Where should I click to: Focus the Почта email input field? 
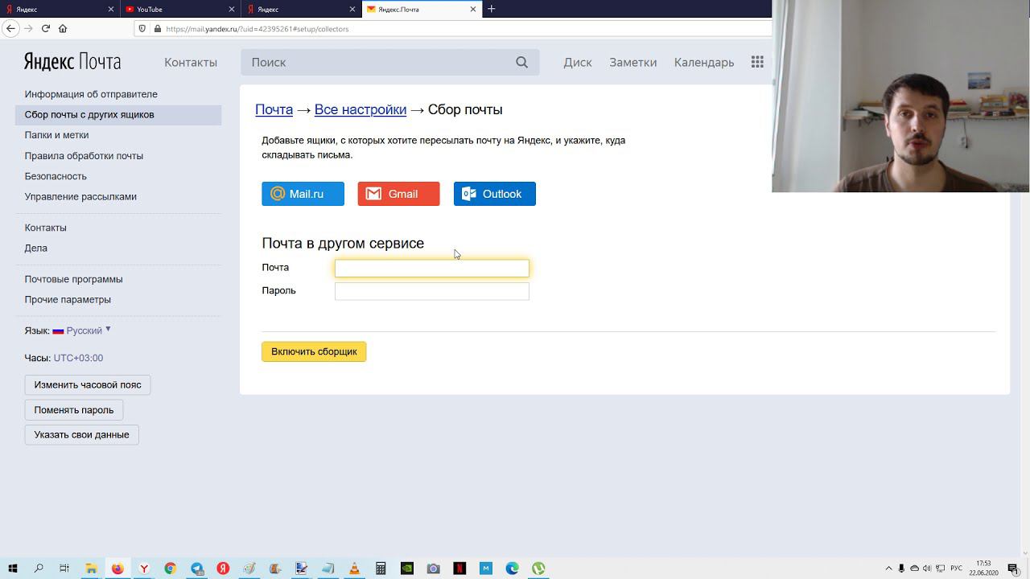[432, 268]
